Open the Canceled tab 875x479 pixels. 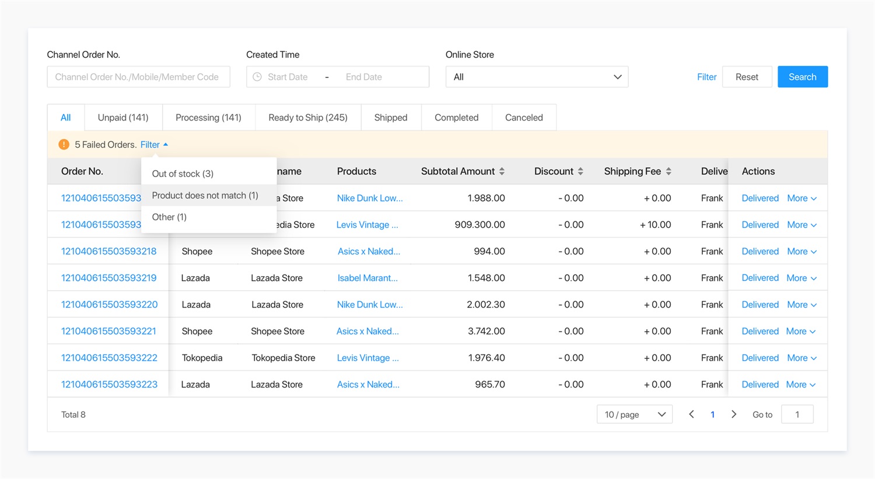tap(524, 118)
